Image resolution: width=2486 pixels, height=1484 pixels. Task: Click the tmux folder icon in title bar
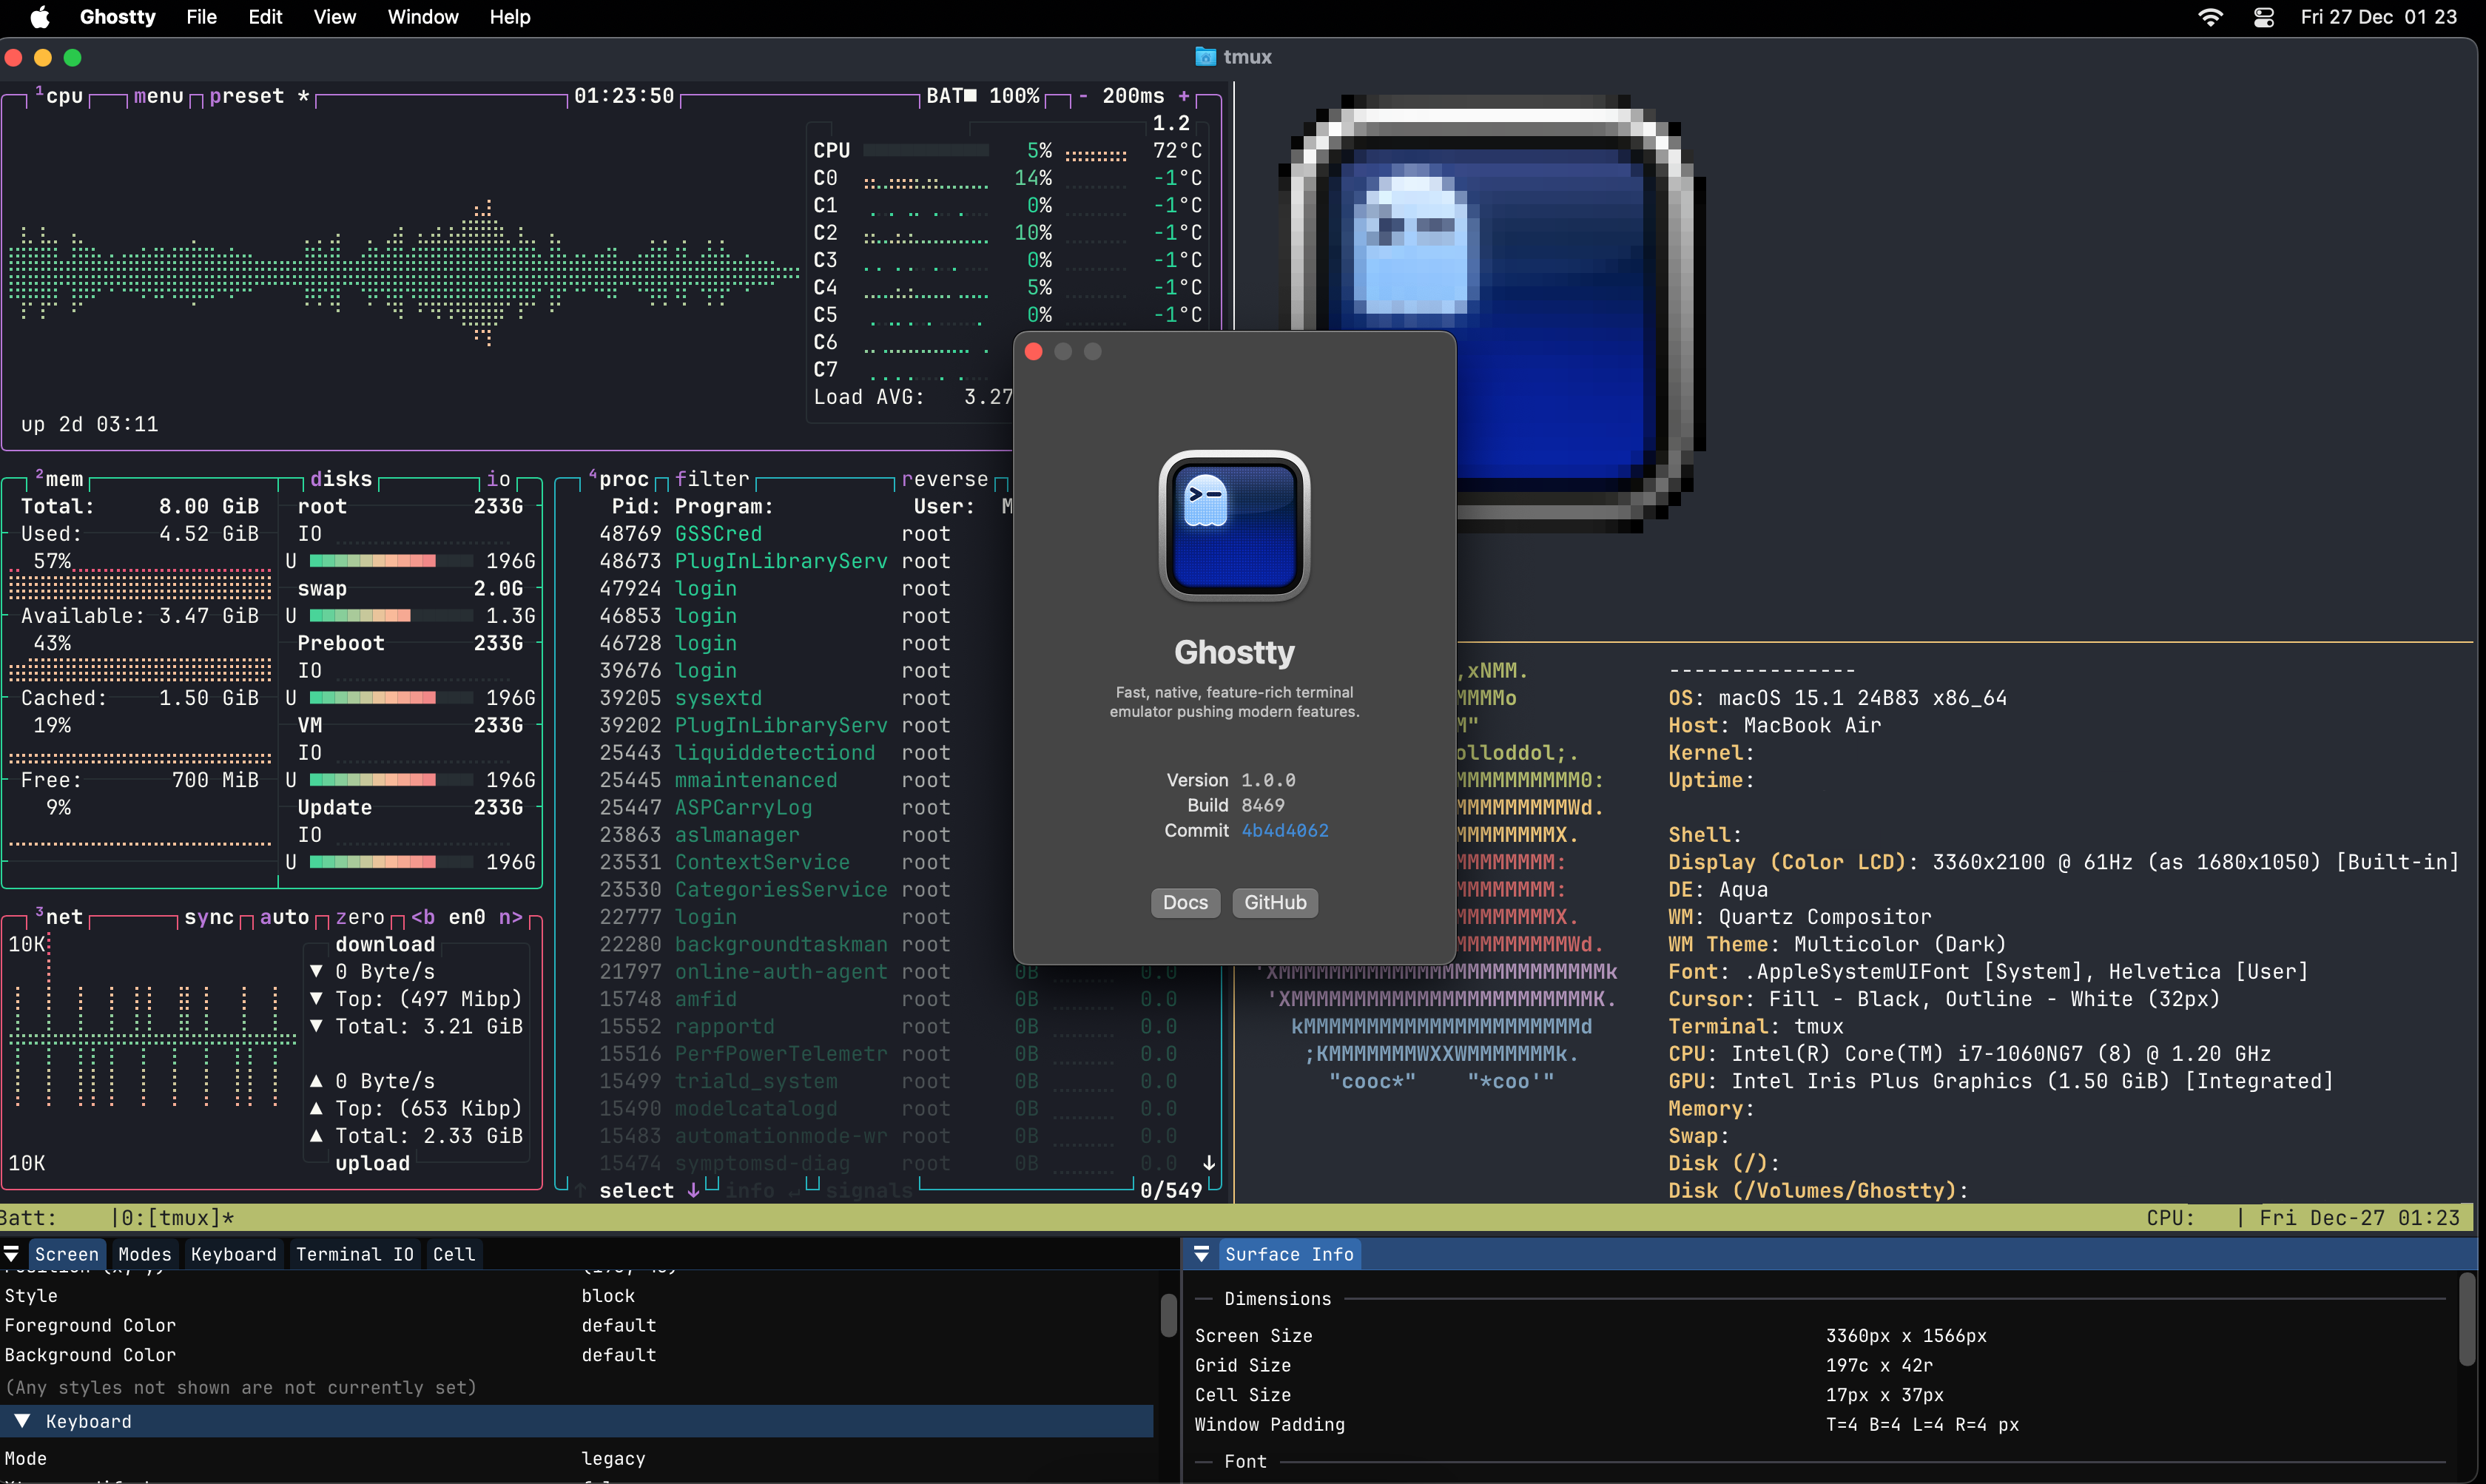pos(1205,57)
